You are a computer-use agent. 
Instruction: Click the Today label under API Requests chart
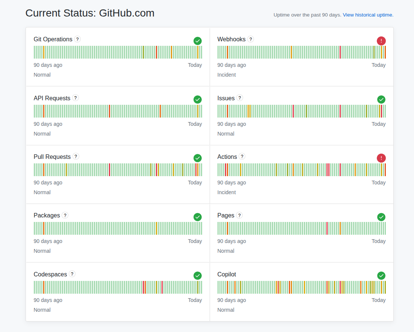[x=195, y=124]
